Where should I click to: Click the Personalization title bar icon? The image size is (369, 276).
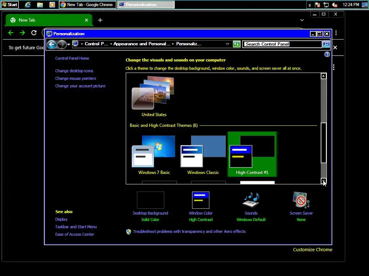(49, 33)
